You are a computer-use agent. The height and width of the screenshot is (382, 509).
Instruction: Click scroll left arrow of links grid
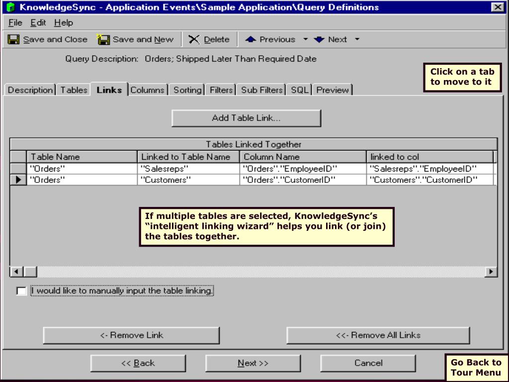16,272
